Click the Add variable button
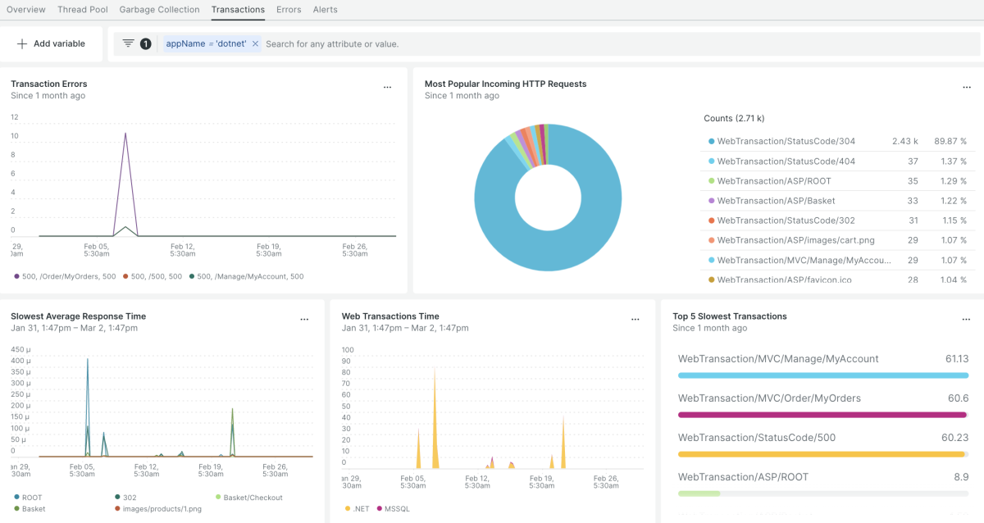 coord(52,43)
